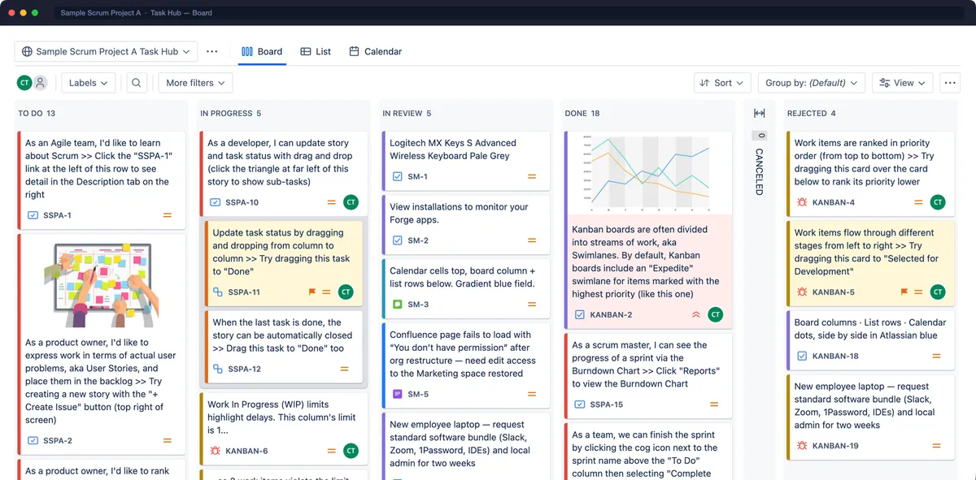
Task: Open issue key SSPA-10
Action: pyautogui.click(x=242, y=202)
